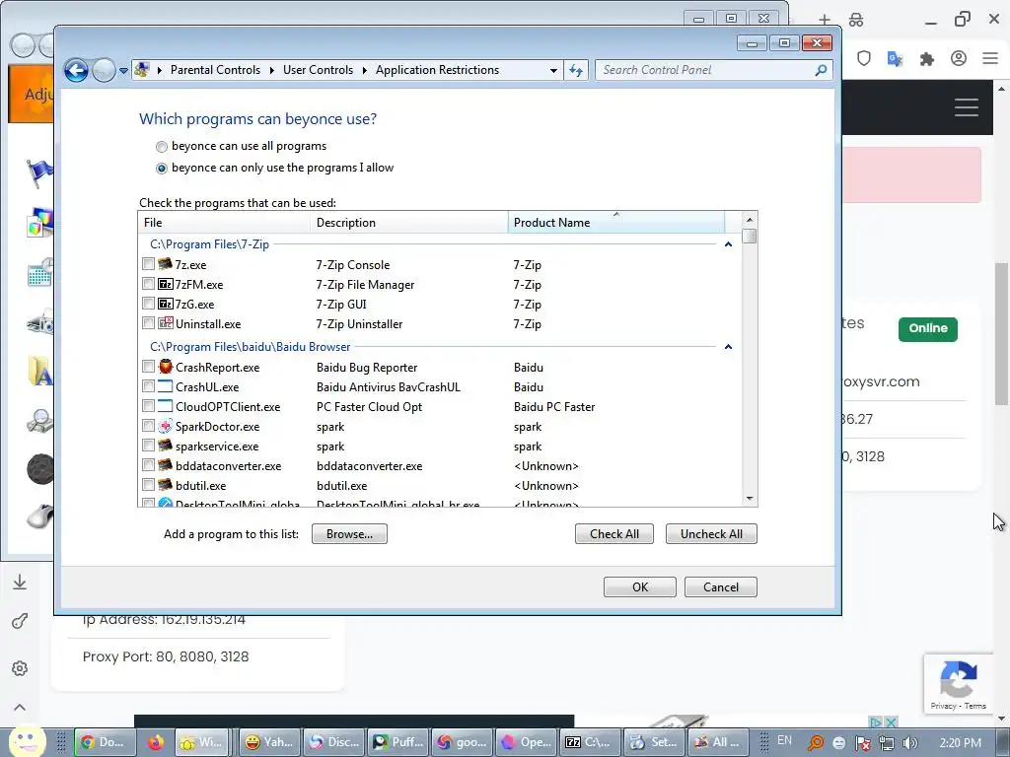Screen dimensions: 1010x757
Task: Click the volume speaker tray icon
Action: point(909,743)
